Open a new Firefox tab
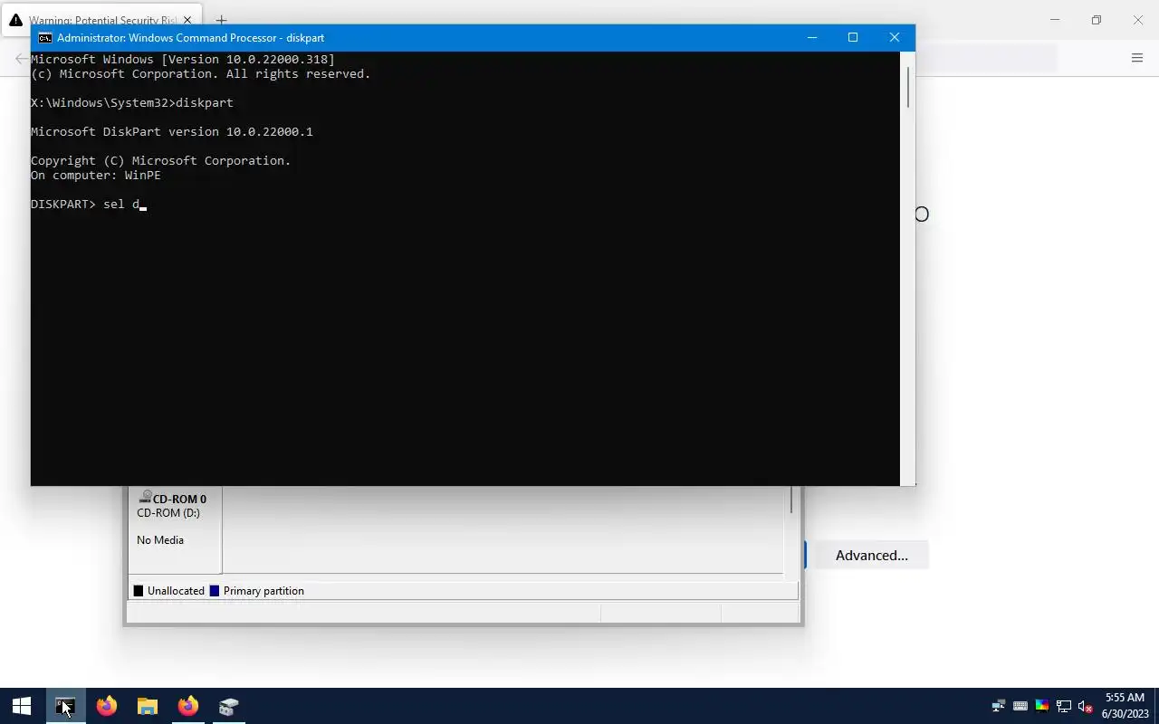This screenshot has height=724, width=1159. pyautogui.click(x=221, y=20)
